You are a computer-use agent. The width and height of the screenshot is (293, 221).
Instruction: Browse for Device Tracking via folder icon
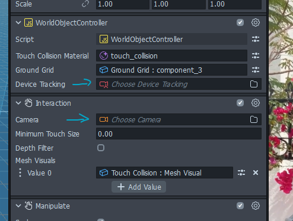pos(254,84)
